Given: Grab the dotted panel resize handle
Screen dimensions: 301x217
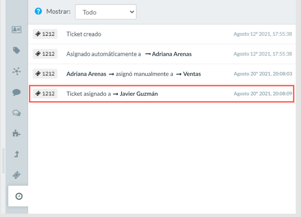Looking at the screenshot, I should coord(3,161).
